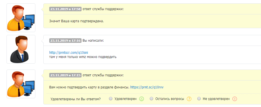Screen dimensions: 261x107
Task: Click the 23.11.2019 в 17:16 timestamp badge
Action: point(65,41)
